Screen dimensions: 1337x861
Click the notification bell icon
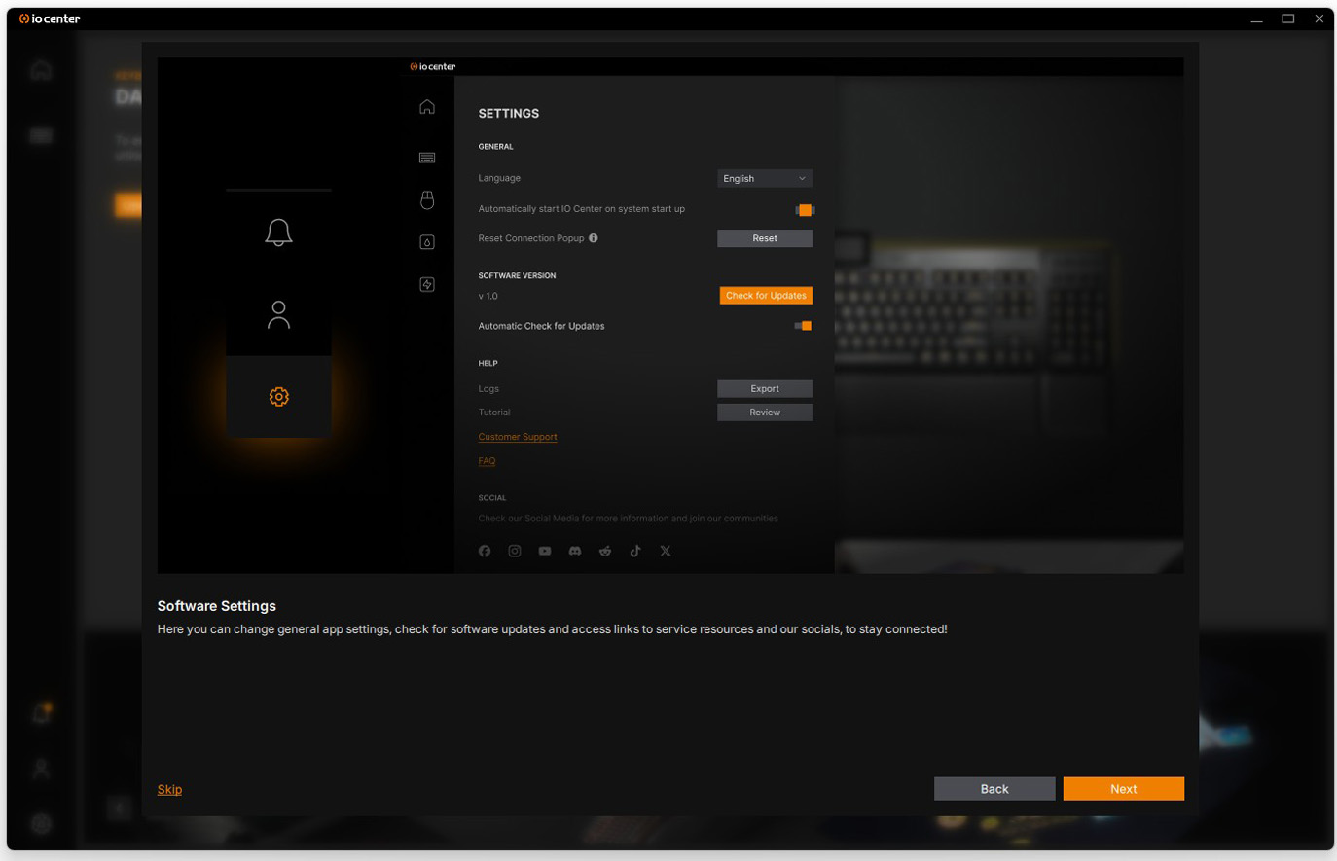[x=278, y=233]
